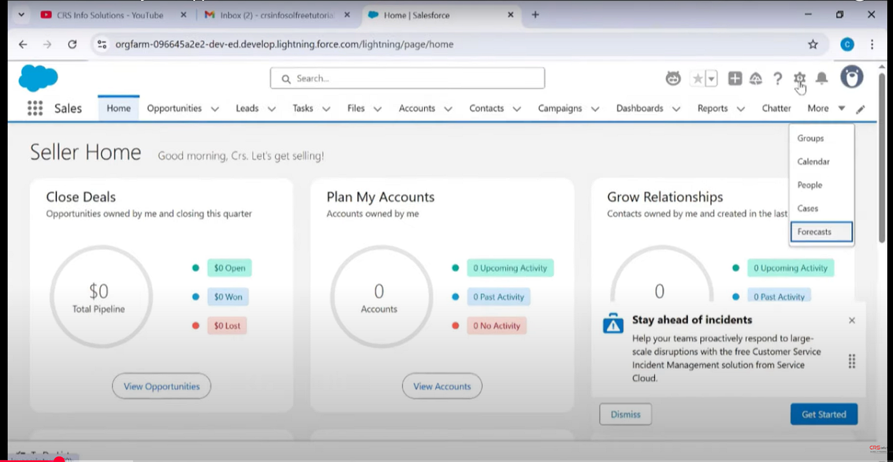Open the Chrome profile circle
This screenshot has width=893, height=462.
[x=847, y=45]
